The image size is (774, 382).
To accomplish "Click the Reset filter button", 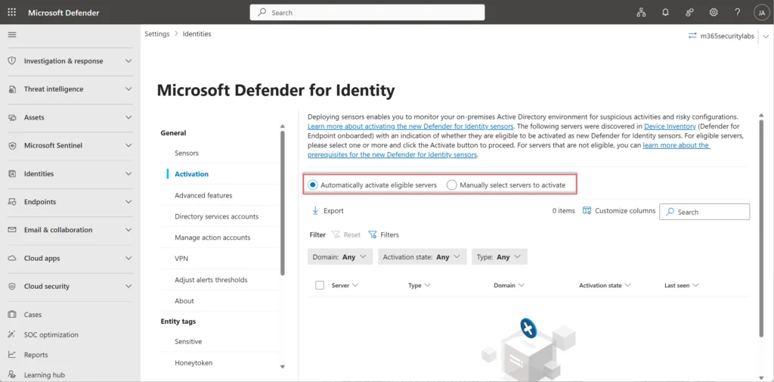I will point(346,234).
